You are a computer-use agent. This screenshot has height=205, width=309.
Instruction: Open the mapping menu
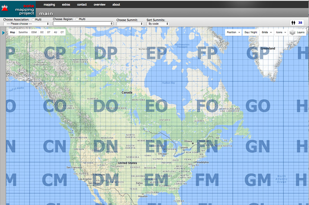(49, 5)
